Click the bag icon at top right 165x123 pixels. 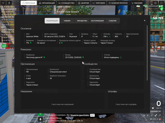[x=161, y=3]
